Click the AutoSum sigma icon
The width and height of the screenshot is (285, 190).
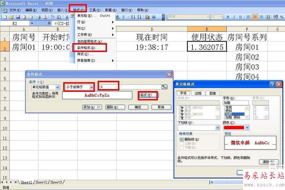click(x=124, y=17)
